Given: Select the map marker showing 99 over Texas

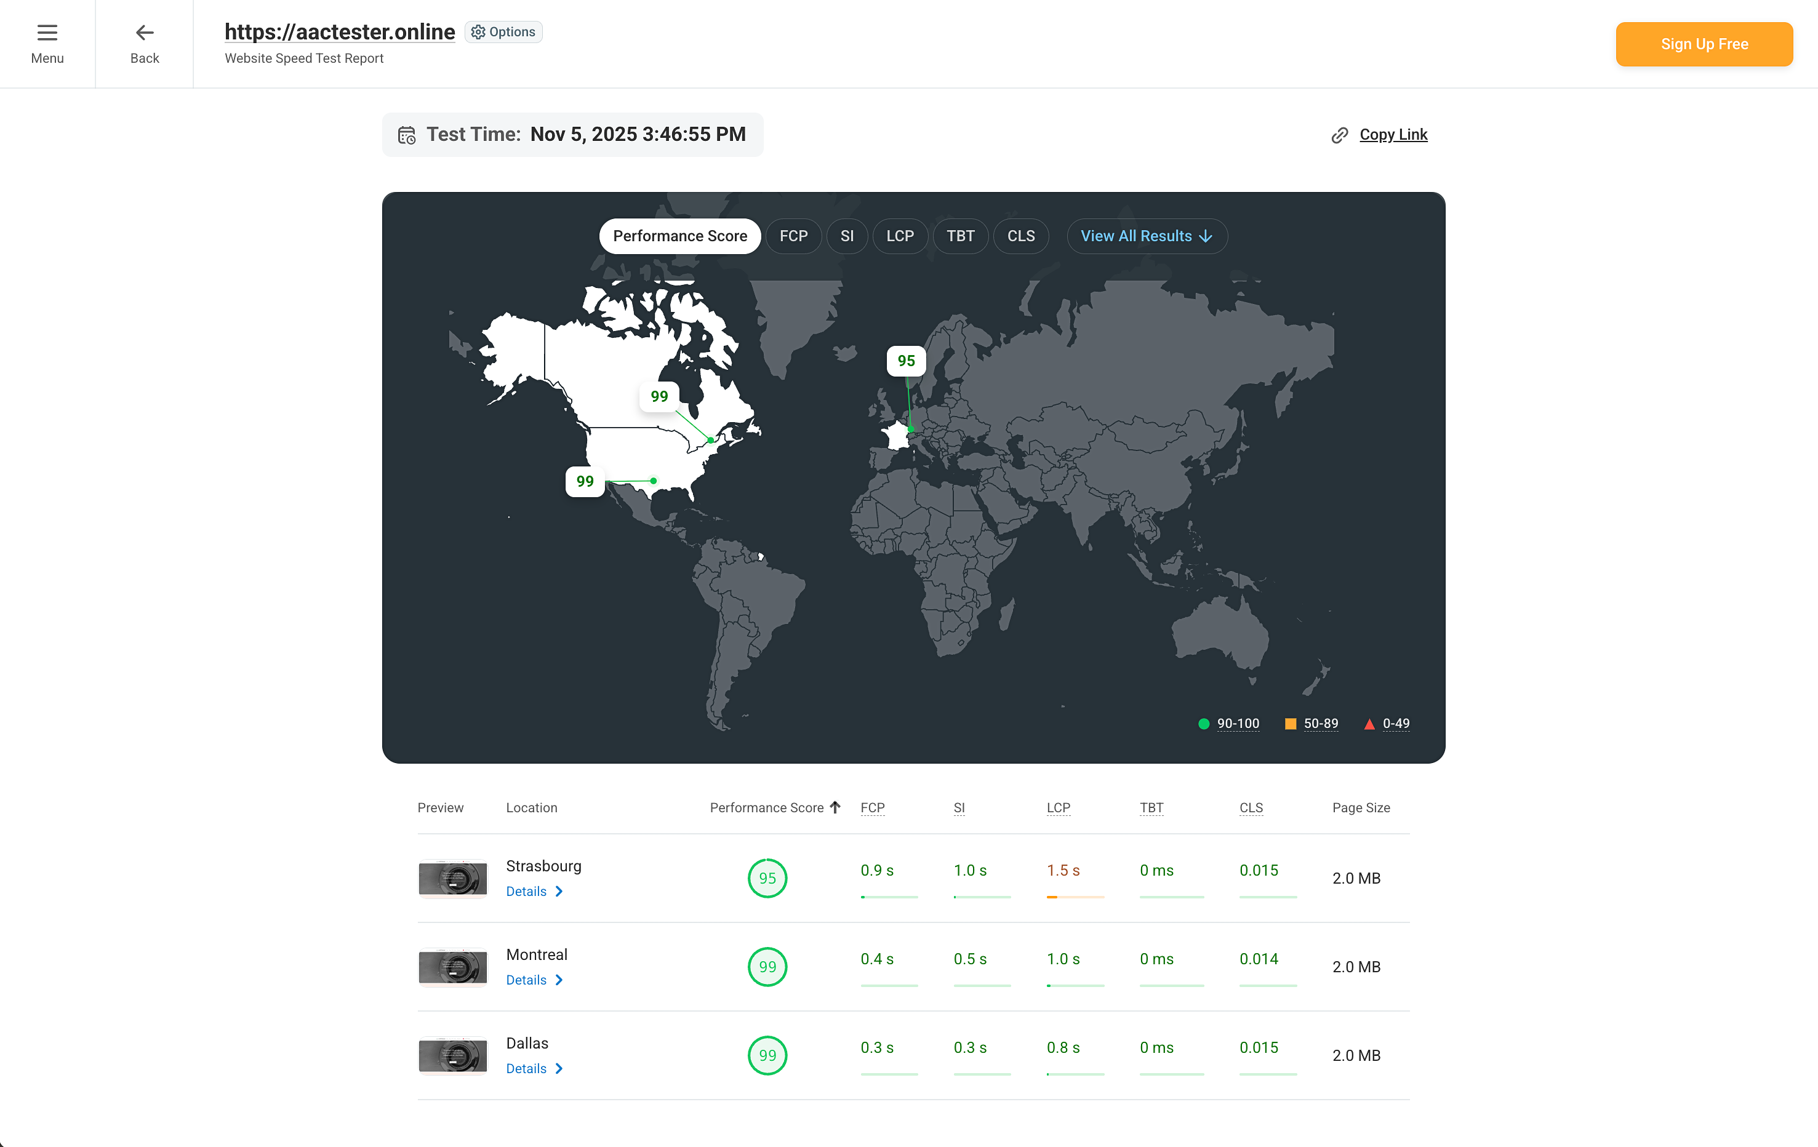Looking at the screenshot, I should (x=585, y=481).
